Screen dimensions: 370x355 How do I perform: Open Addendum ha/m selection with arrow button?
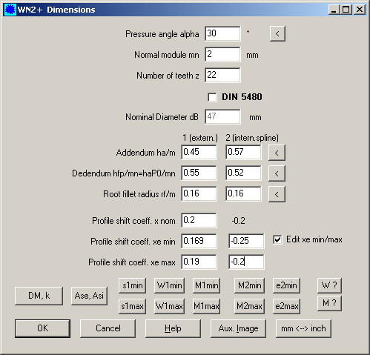pos(277,153)
